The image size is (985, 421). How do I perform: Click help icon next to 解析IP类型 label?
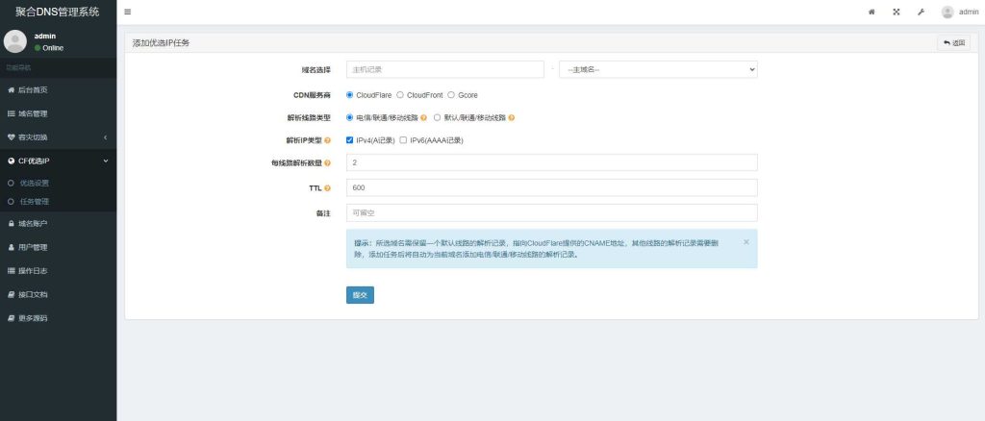pyautogui.click(x=327, y=140)
